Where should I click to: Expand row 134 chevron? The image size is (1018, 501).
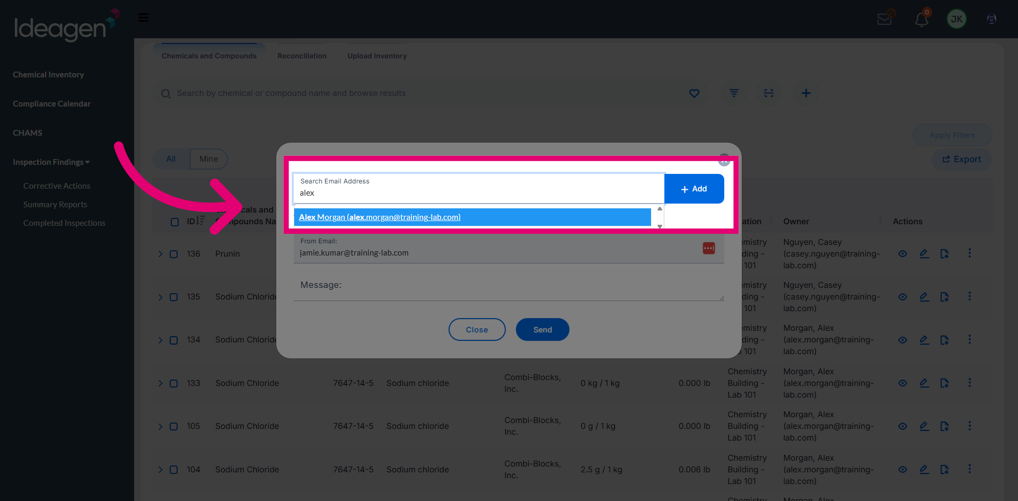pyautogui.click(x=160, y=340)
